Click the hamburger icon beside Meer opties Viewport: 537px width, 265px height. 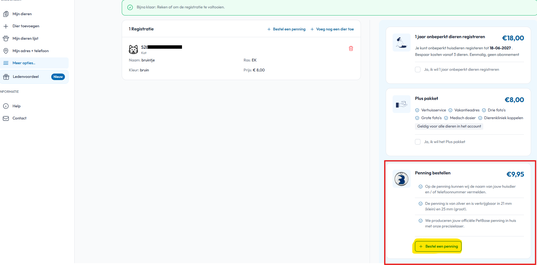point(6,63)
